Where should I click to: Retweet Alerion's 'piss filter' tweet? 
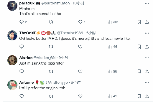[51, 71]
